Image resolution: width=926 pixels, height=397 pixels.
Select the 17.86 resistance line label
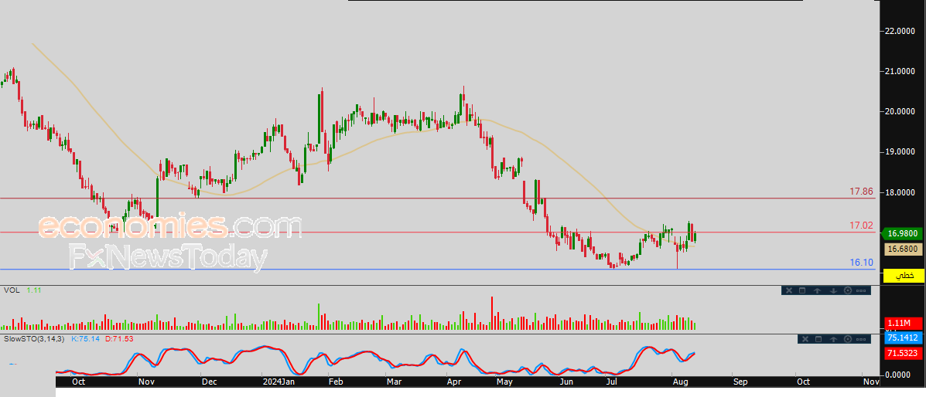click(x=861, y=192)
